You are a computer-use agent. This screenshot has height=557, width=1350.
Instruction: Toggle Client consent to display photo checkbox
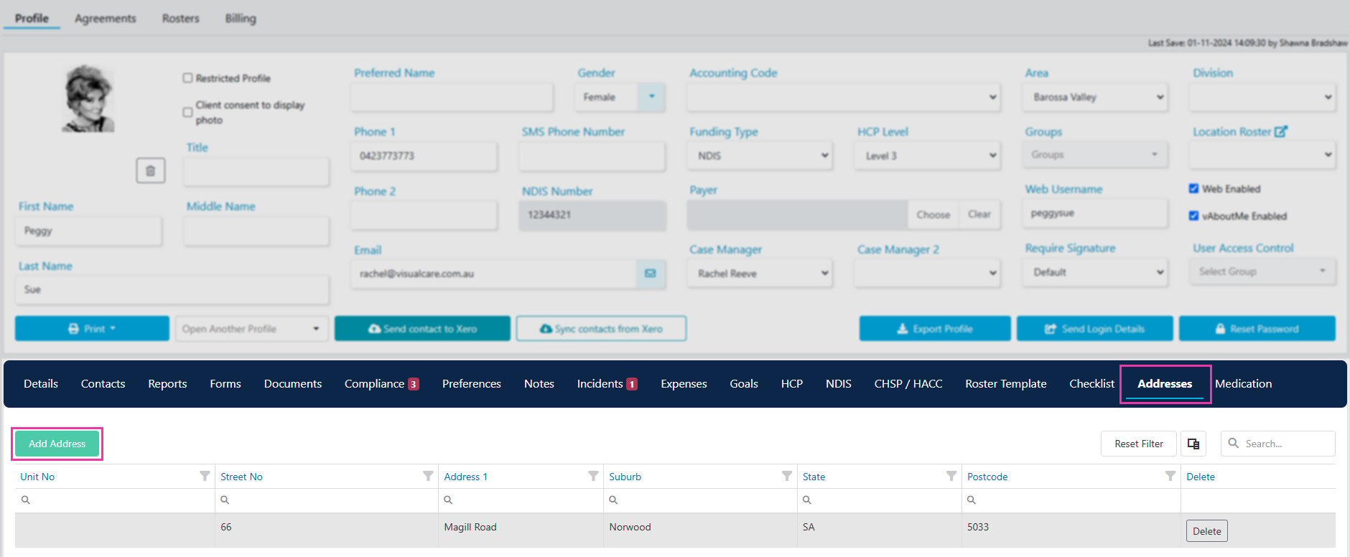[187, 112]
